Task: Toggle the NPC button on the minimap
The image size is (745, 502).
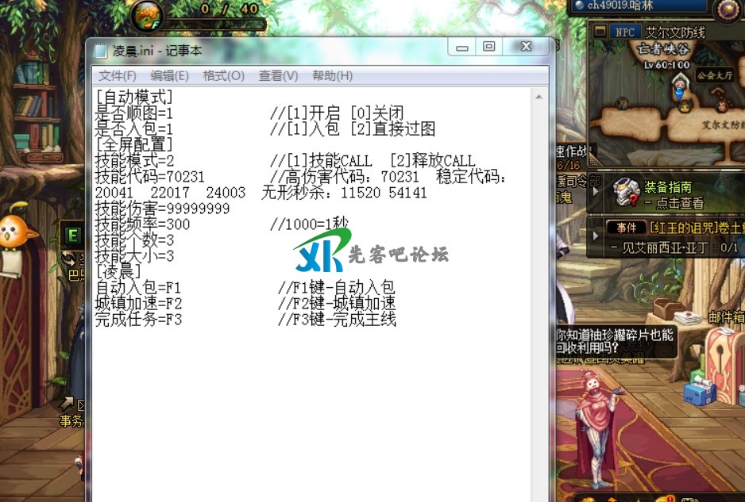Action: pyautogui.click(x=625, y=33)
